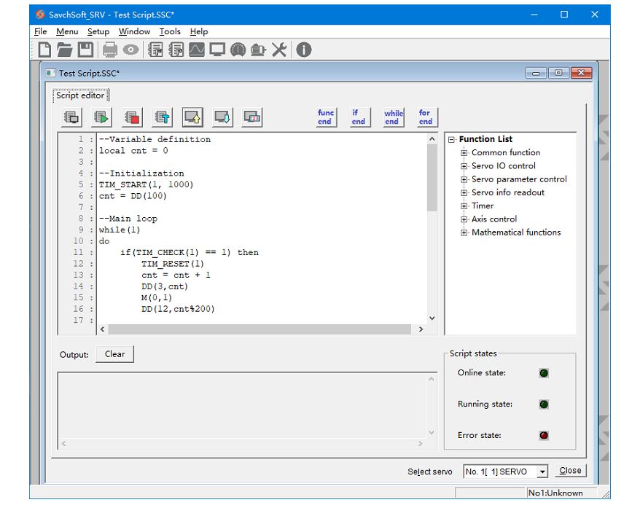
Task: Open the Select servo dropdown
Action: pyautogui.click(x=542, y=471)
